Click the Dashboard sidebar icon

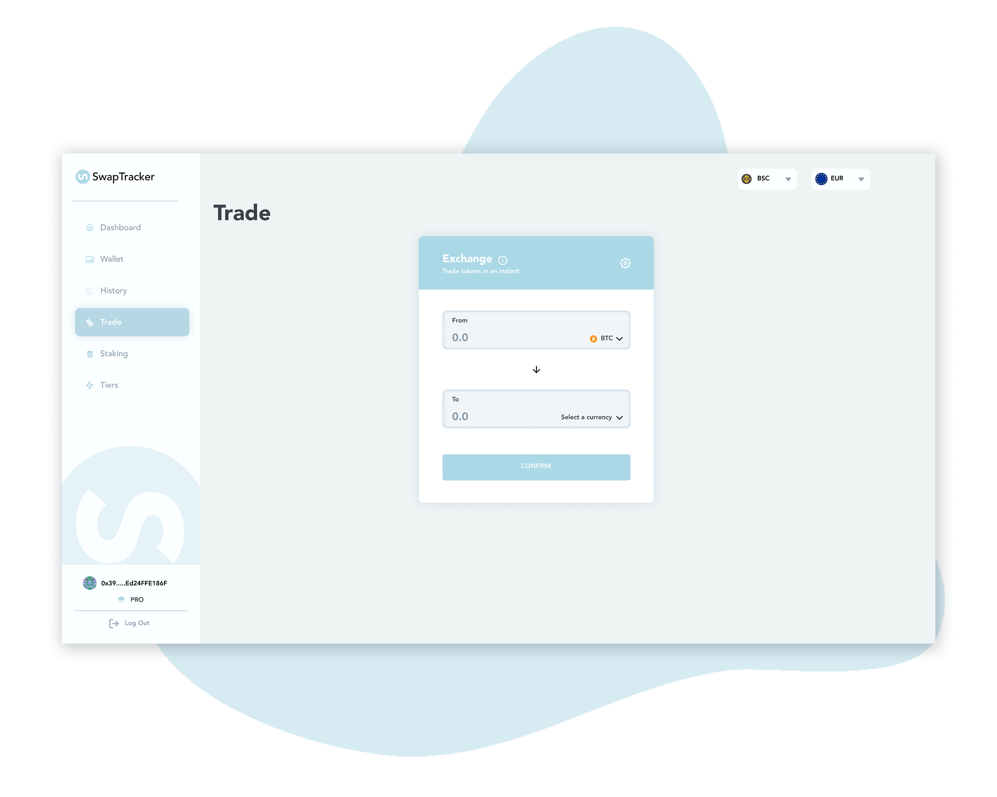tap(89, 228)
